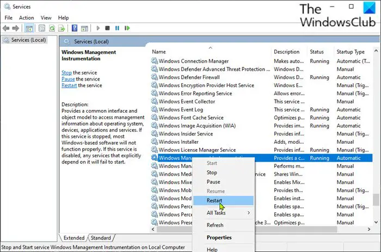This screenshot has width=381, height=252.
Task: Switch to the Standard tab
Action: tap(101, 238)
